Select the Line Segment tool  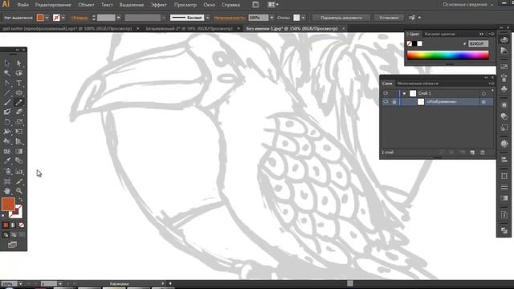(x=7, y=93)
